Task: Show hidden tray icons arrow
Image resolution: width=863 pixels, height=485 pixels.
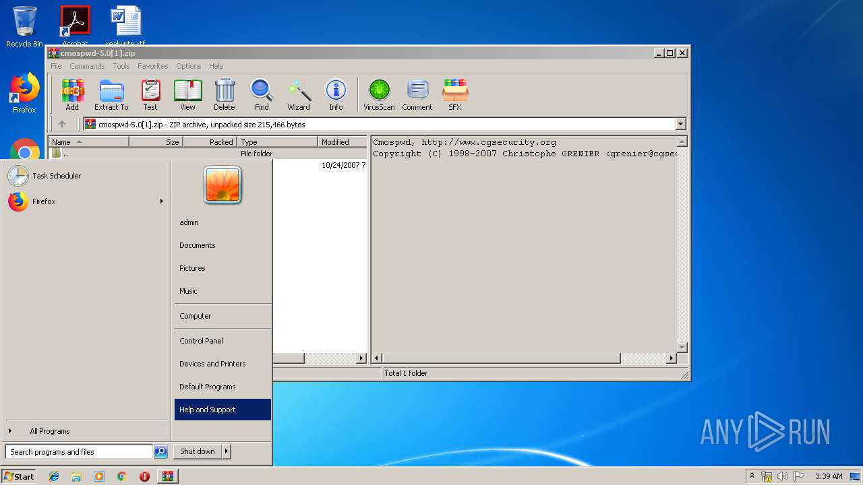Action: click(752, 476)
